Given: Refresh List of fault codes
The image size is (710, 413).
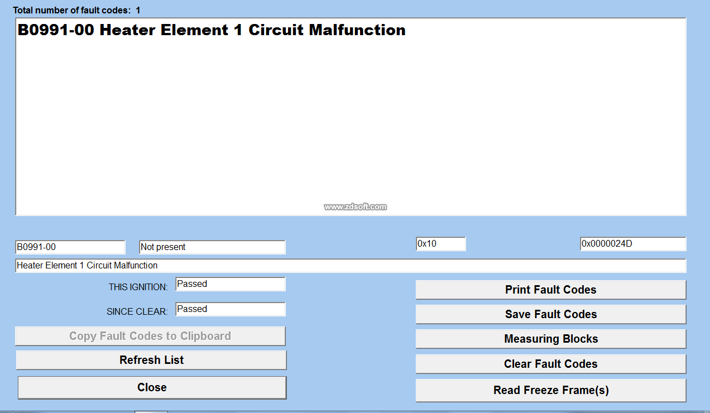Looking at the screenshot, I should coord(151,360).
